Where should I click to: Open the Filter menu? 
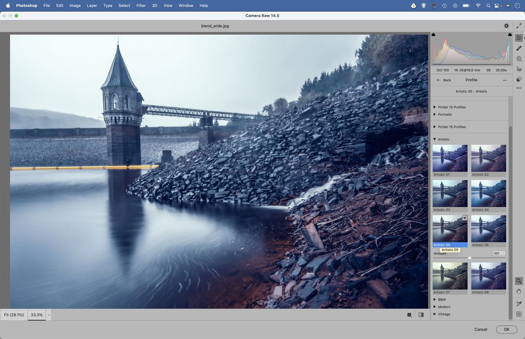[140, 6]
